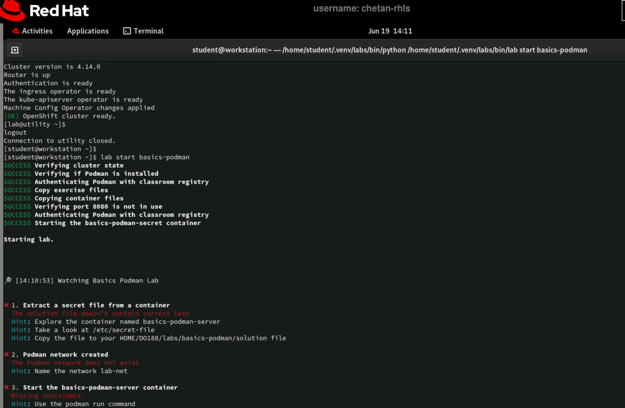Click the 'Connection to utility closed.' line
The image size is (625, 408).
click(59, 141)
